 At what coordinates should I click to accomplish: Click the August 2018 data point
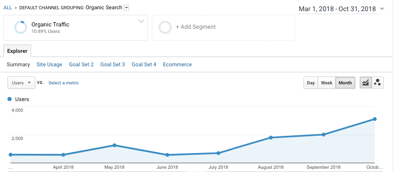click(x=271, y=138)
